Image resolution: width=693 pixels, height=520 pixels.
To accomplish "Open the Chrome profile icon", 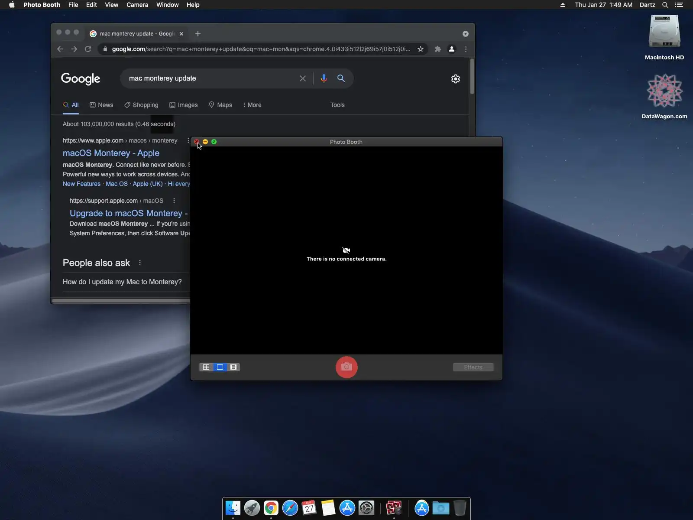I will pos(452,49).
